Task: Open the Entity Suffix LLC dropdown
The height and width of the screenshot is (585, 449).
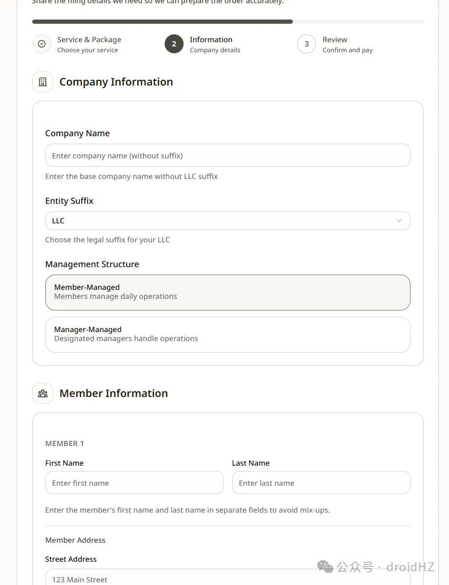Action: click(x=227, y=221)
